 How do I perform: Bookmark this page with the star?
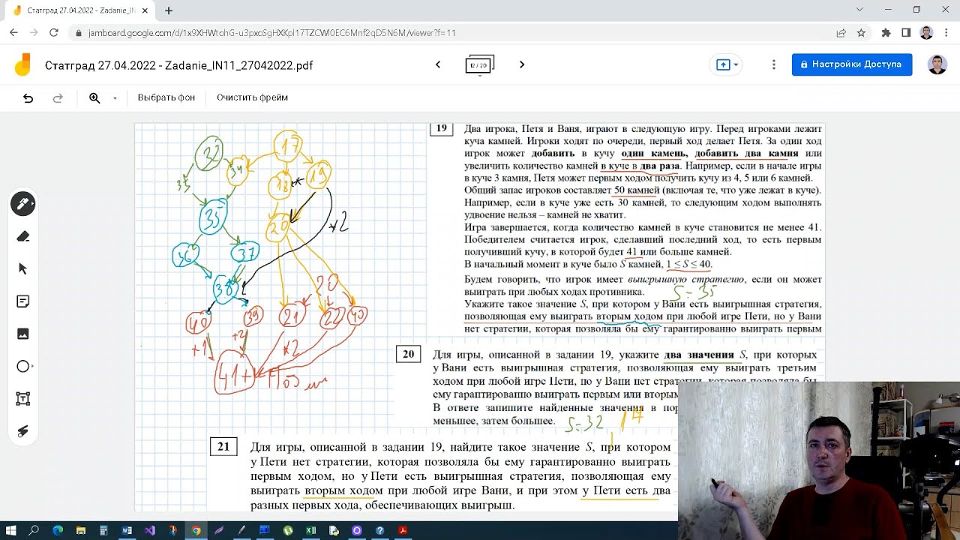[861, 33]
